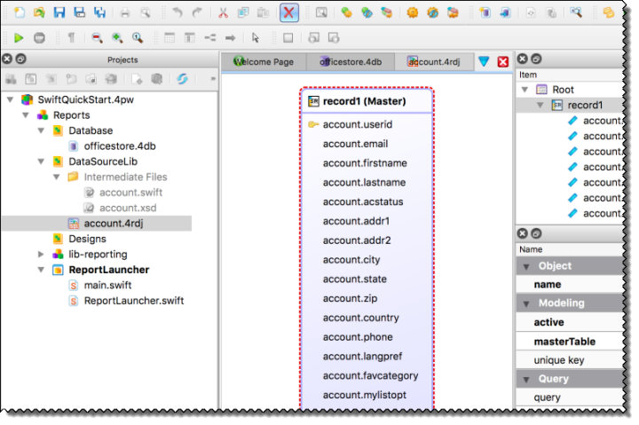Click the Save As disk icon
639x425 pixels.
click(x=80, y=12)
